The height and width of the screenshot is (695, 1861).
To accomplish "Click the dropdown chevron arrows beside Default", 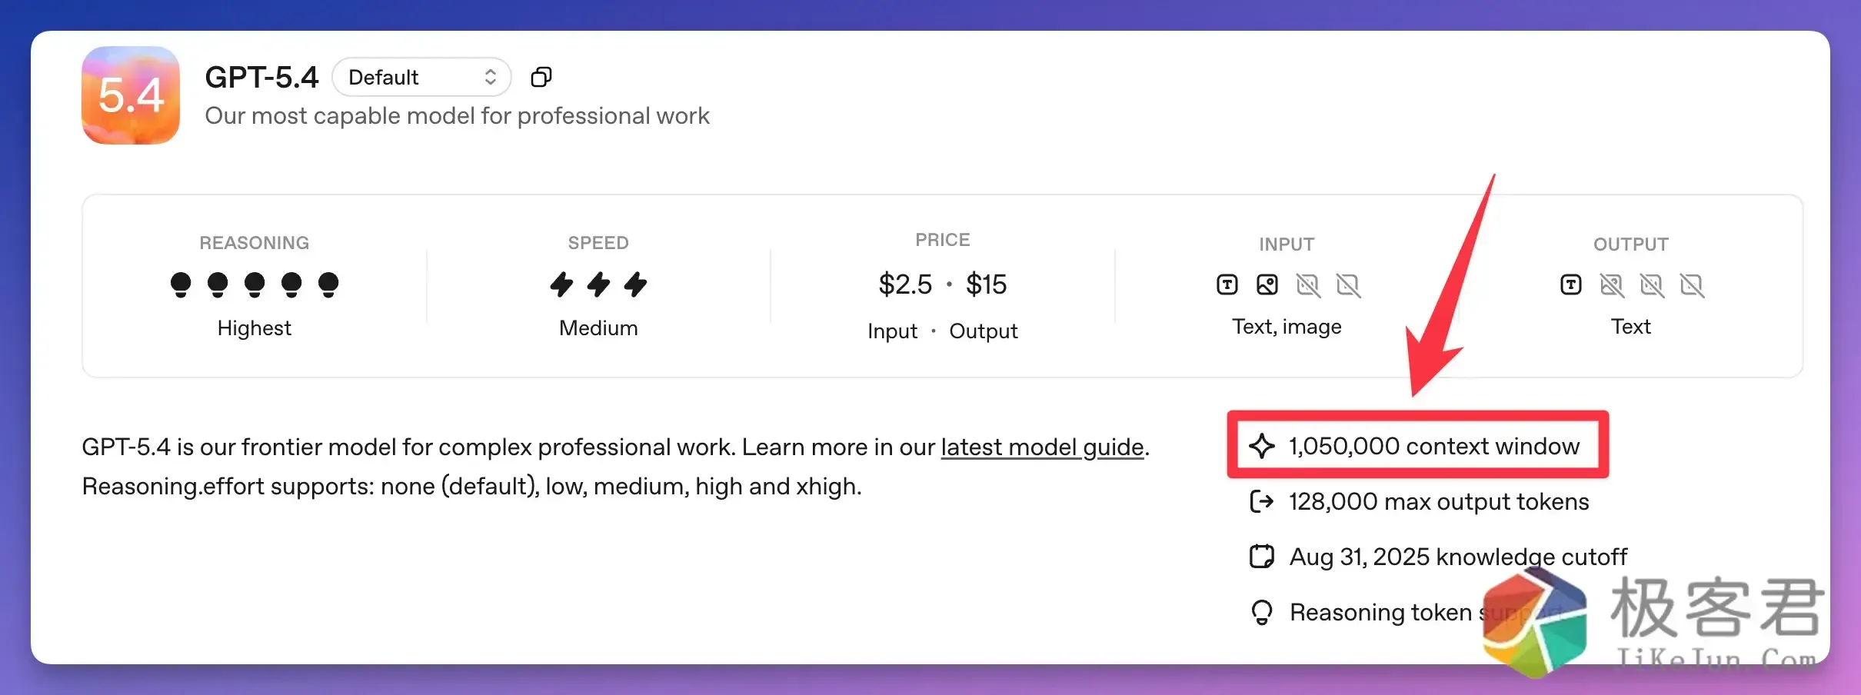I will 491,77.
